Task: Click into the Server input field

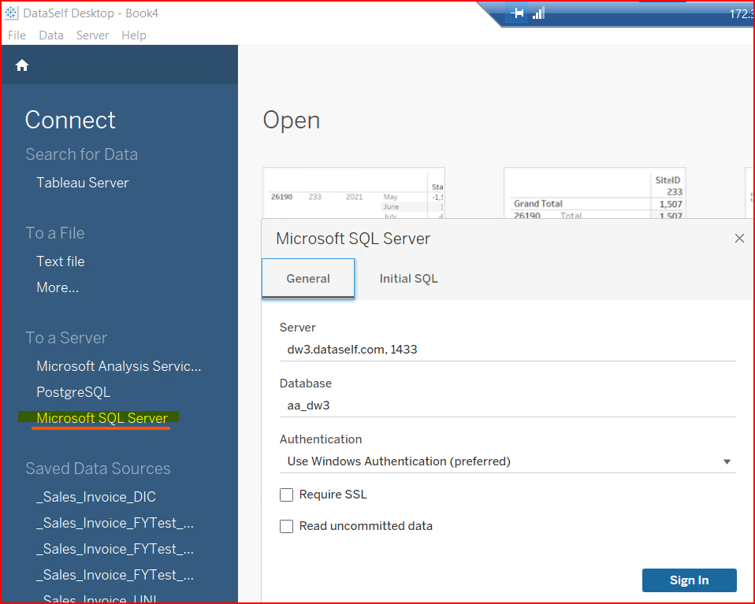Action: 508,349
